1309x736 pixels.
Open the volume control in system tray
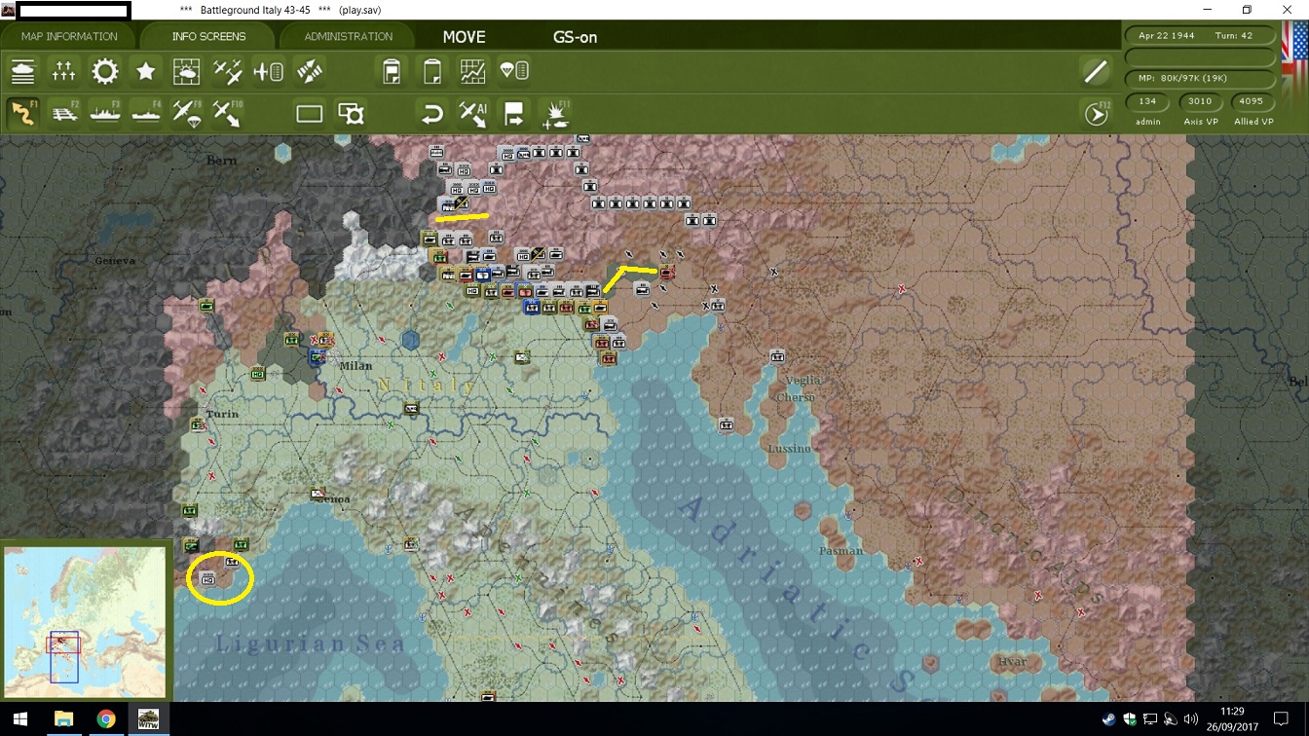click(1189, 719)
